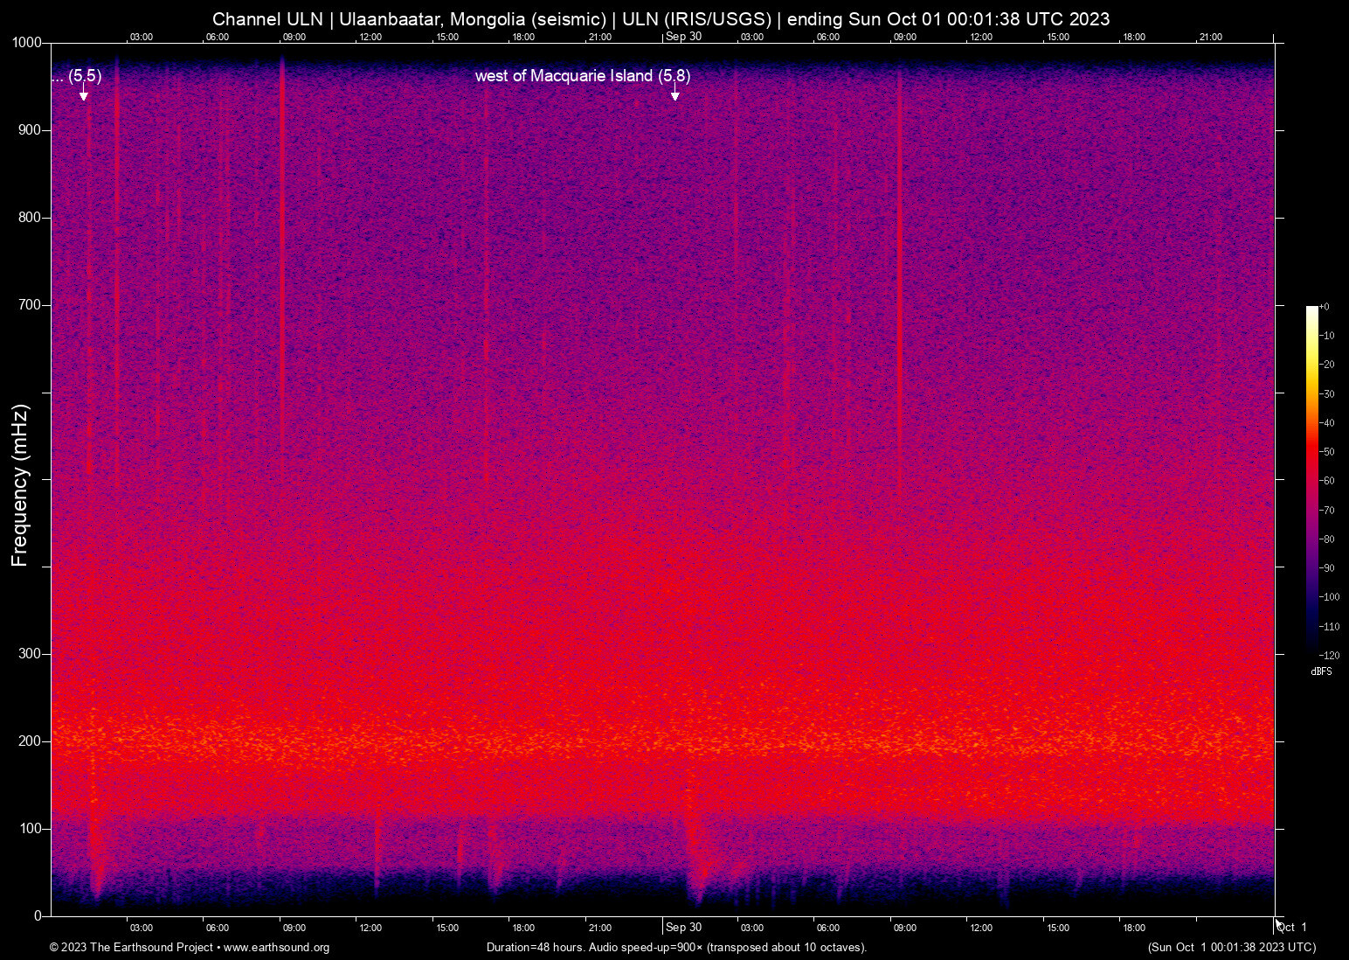Viewport: 1349px width, 960px height.
Task: Click the Duration=48 hours footer text
Action: click(x=534, y=948)
